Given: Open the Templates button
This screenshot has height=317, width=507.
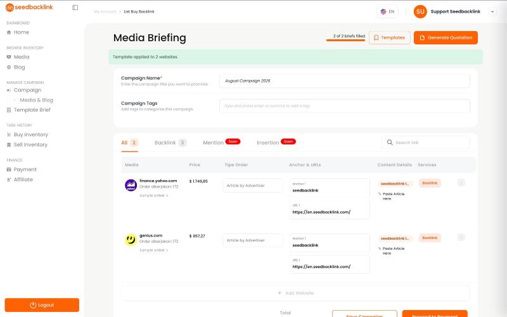Looking at the screenshot, I should tap(389, 37).
